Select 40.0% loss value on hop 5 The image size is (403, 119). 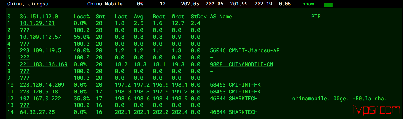coord(82,50)
